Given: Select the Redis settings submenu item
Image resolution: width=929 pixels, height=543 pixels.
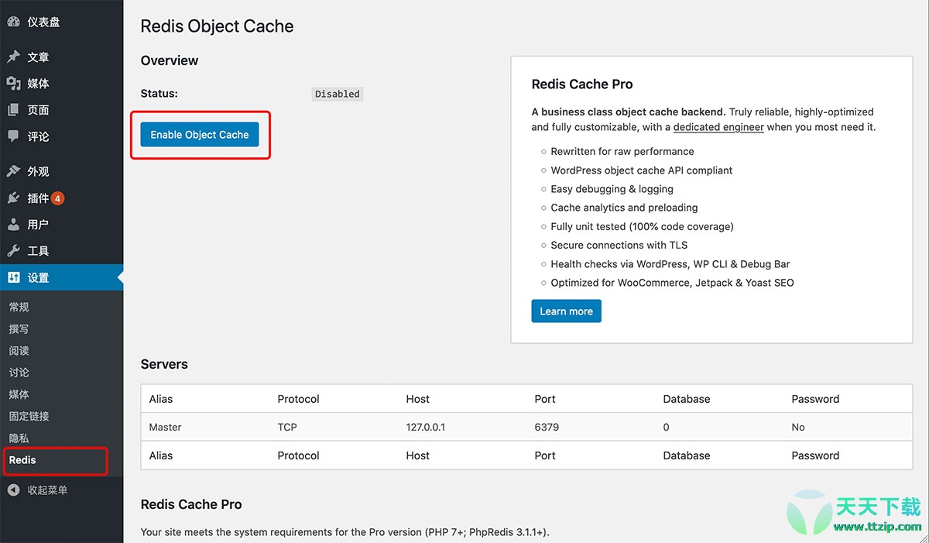Looking at the screenshot, I should [x=22, y=460].
